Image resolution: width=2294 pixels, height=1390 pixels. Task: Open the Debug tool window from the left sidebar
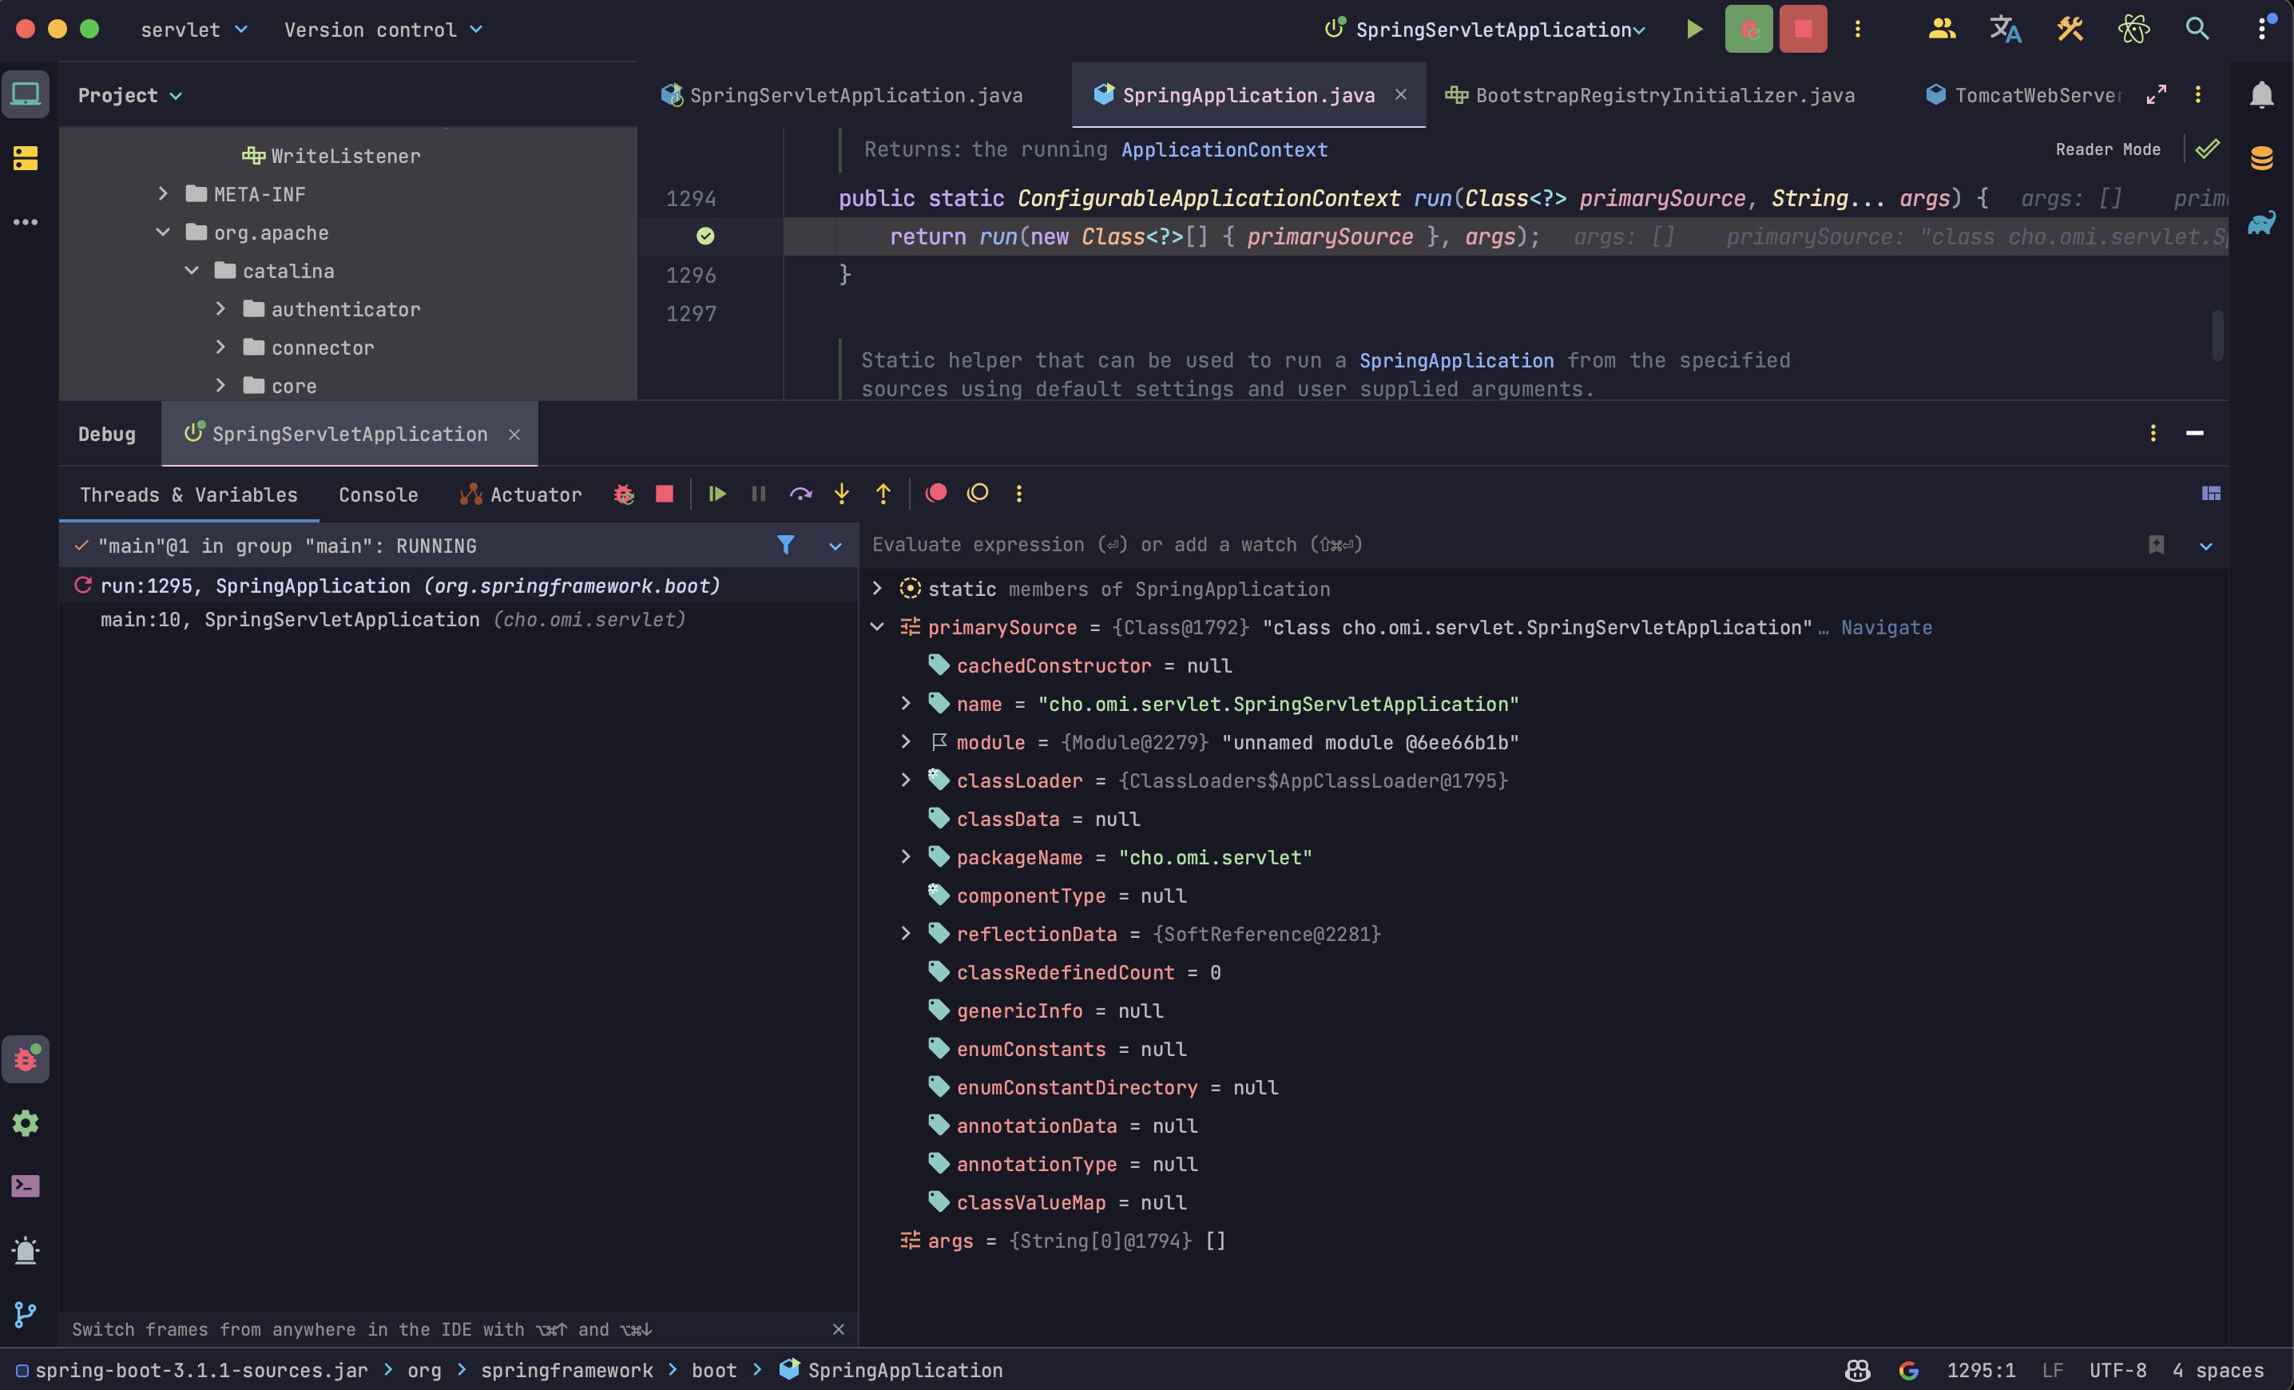tap(25, 1058)
